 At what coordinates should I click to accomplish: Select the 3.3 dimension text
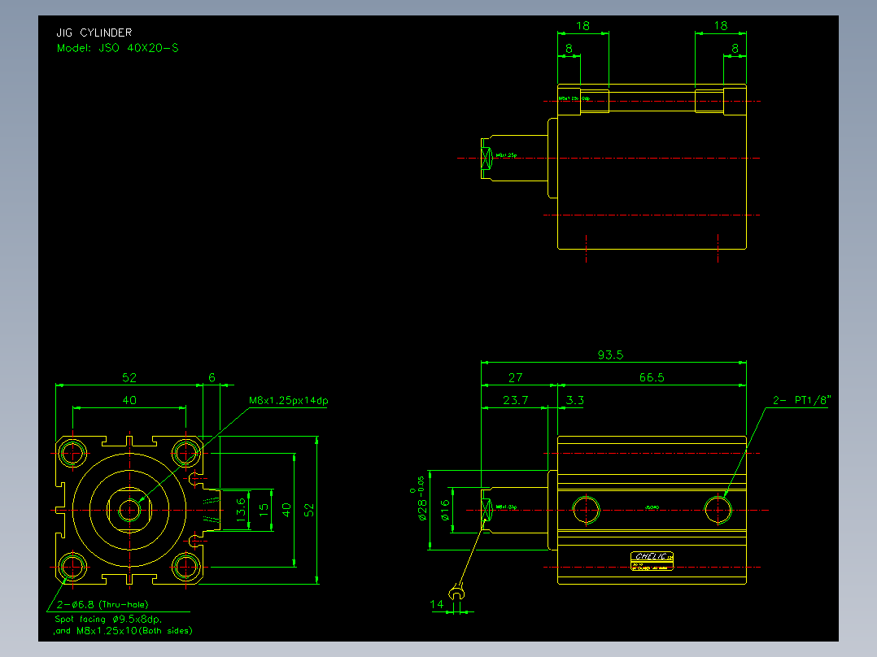click(575, 400)
